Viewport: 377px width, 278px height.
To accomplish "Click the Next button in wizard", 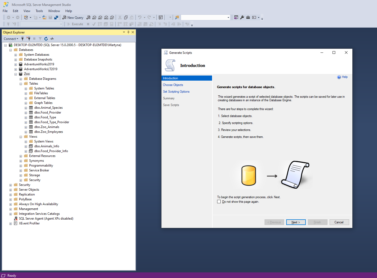I will pos(296,222).
